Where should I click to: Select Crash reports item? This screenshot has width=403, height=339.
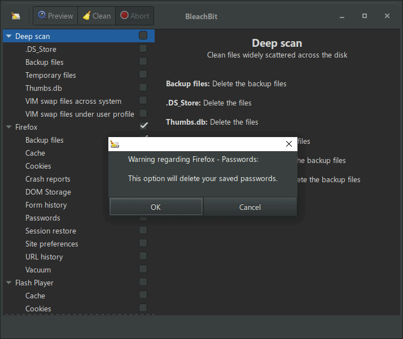[48, 179]
